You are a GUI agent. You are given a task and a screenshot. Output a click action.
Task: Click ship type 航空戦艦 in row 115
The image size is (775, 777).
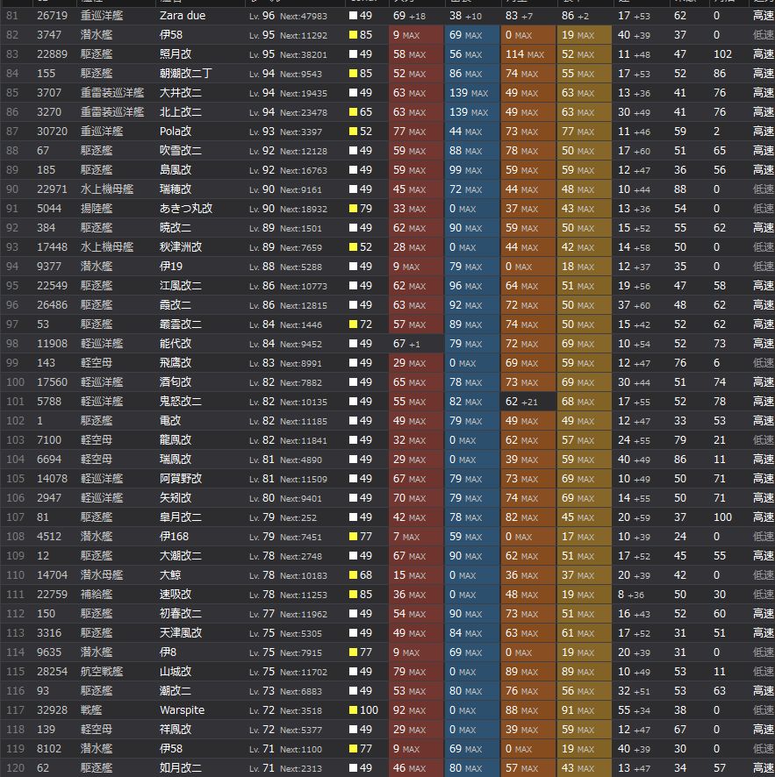(102, 672)
